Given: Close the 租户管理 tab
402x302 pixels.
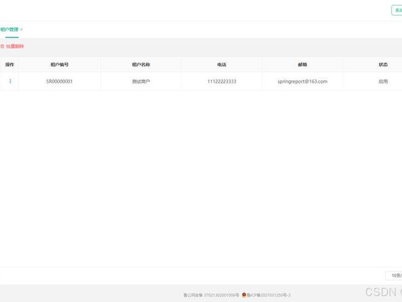Looking at the screenshot, I should 22,30.
